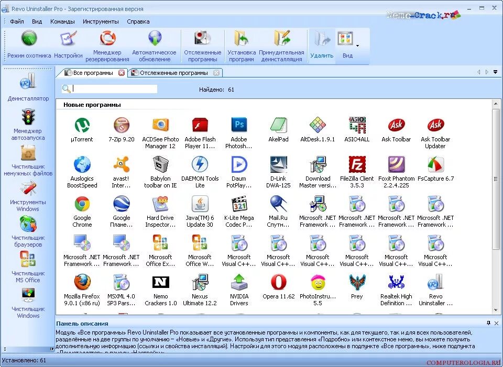Screen dimensions: 503x367
Task: Open Инструменты Windows sidebar item
Action: 28,196
